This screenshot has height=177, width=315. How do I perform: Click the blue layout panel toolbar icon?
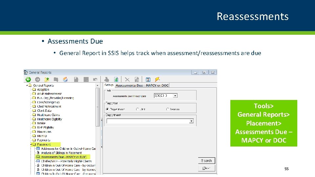tap(148, 79)
